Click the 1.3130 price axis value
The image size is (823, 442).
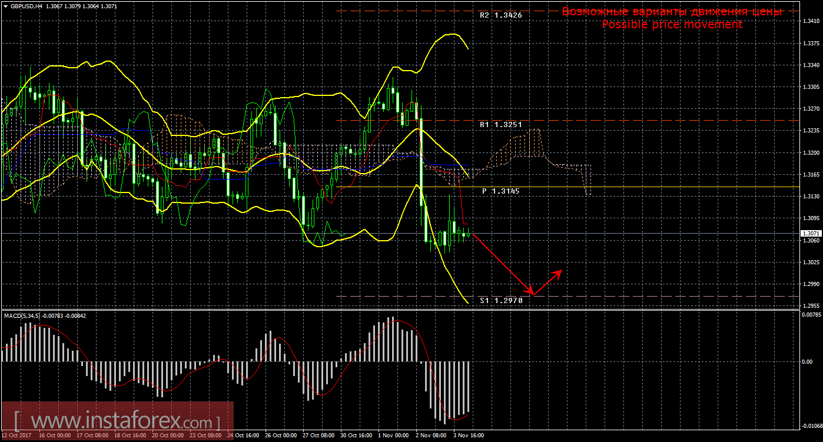pos(811,197)
